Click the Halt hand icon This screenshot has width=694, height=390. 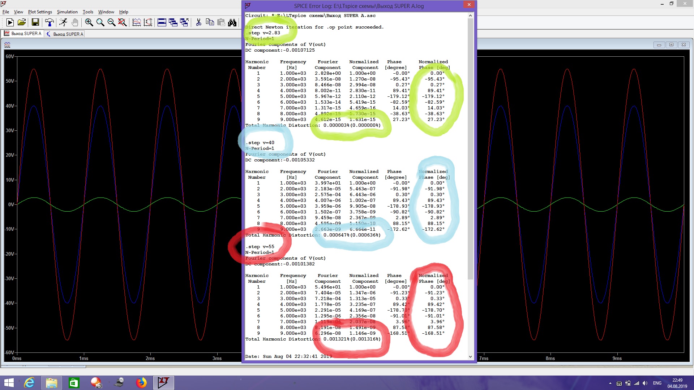[74, 22]
